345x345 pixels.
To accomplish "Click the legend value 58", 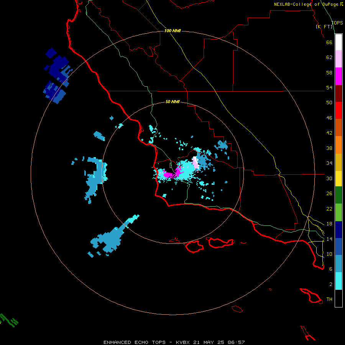I will click(329, 72).
